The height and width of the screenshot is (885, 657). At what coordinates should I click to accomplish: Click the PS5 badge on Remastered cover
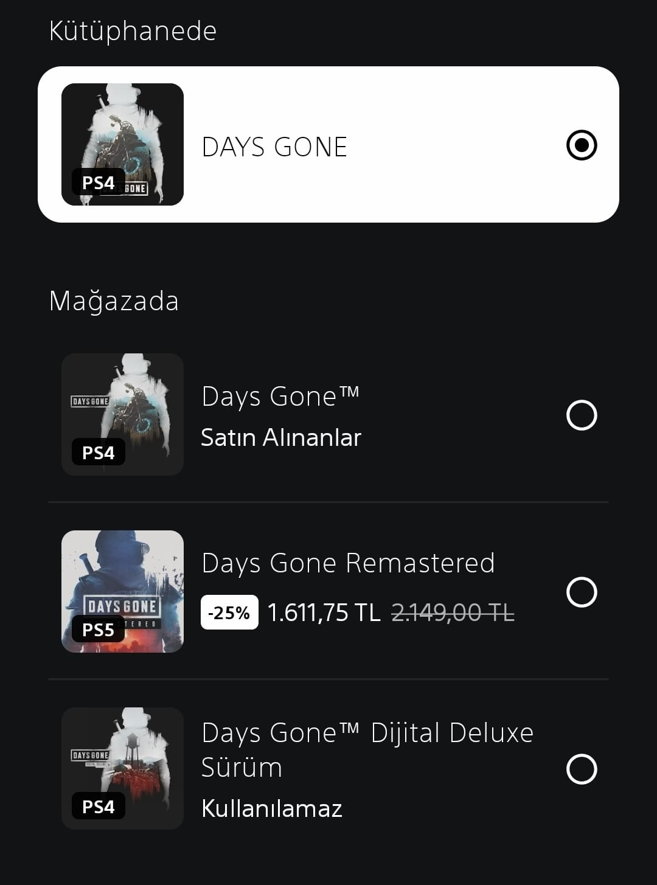point(99,630)
